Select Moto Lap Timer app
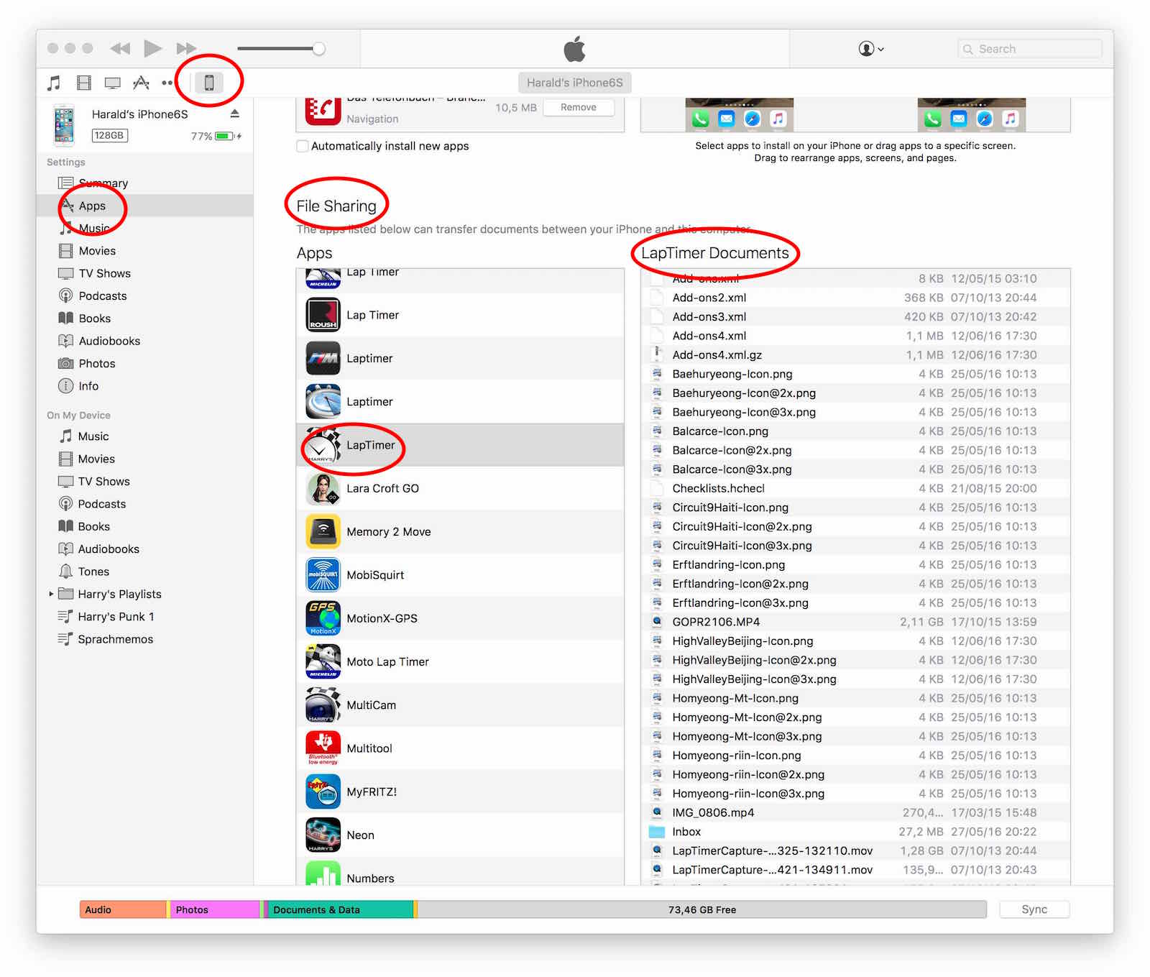Image resolution: width=1150 pixels, height=977 pixels. coord(460,661)
